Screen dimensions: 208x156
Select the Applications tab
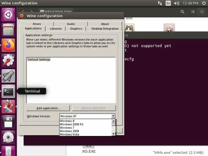pos(33,29)
